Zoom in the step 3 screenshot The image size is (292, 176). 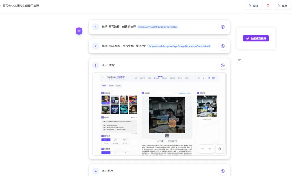point(210,149)
